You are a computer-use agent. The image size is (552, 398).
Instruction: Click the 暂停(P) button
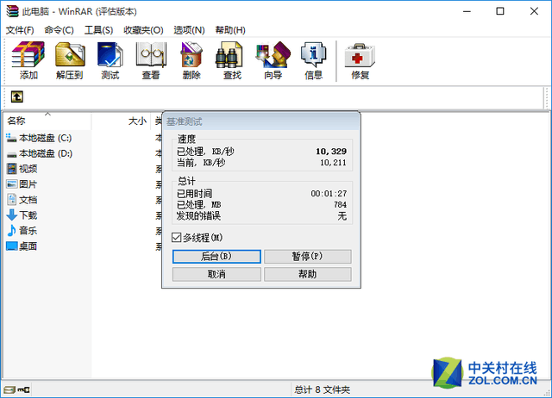click(308, 257)
